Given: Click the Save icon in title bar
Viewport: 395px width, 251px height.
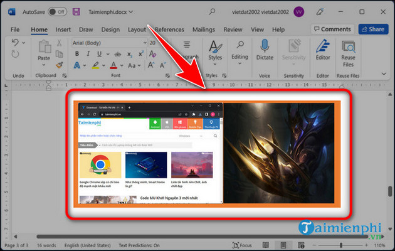Looking at the screenshot, I should 76,12.
